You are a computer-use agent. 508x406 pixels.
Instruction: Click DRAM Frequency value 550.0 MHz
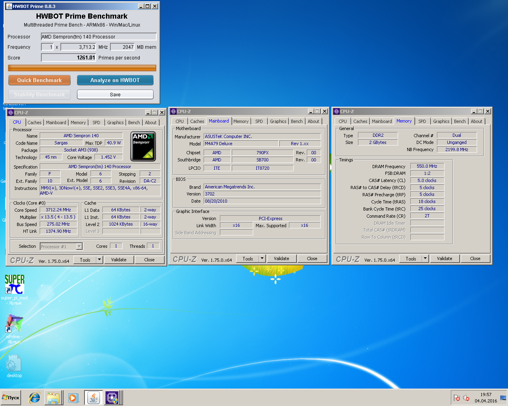point(427,166)
